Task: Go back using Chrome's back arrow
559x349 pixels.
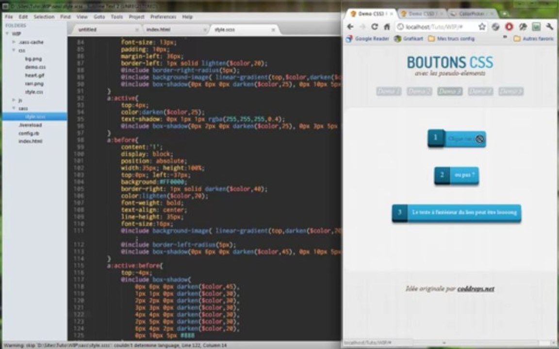Action: (350, 27)
